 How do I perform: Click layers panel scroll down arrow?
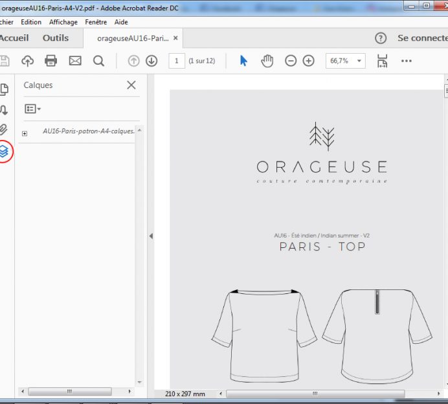139,382
